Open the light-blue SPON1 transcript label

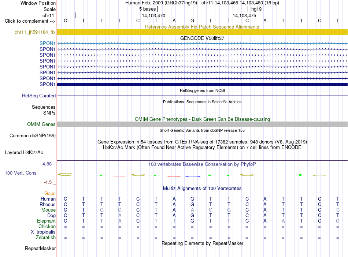pos(47,43)
